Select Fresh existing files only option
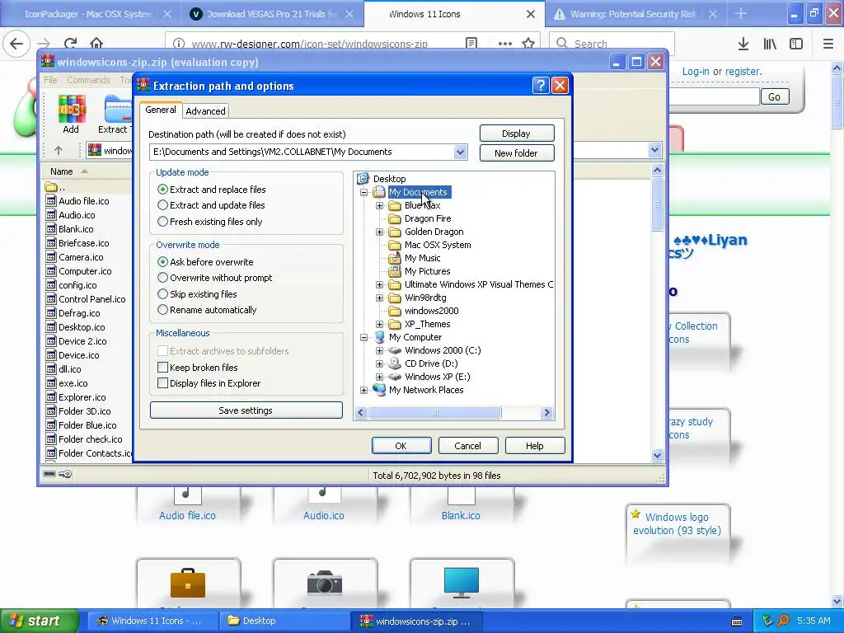The height and width of the screenshot is (633, 844). point(162,221)
